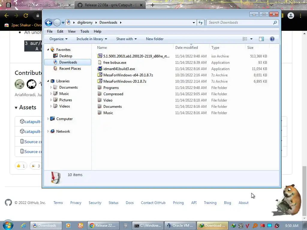Click the search magnifier icon
Viewport: 307px width, 230px height.
pyautogui.click(x=275, y=22)
